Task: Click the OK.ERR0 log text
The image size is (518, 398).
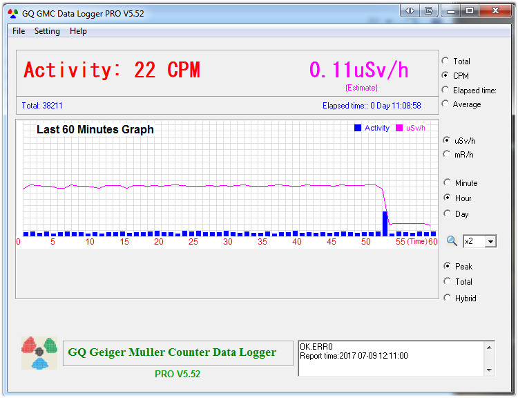Action: coord(316,347)
